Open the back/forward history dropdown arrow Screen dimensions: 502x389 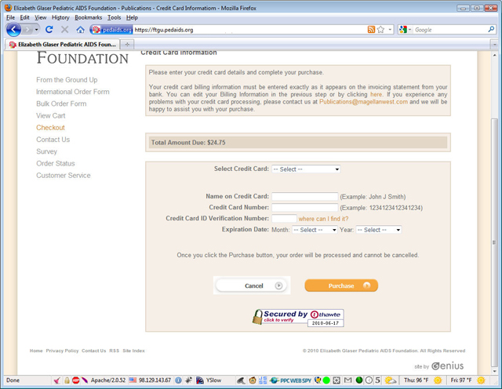(x=37, y=30)
